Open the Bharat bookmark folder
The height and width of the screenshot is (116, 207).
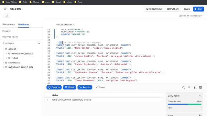click(x=56, y=2)
